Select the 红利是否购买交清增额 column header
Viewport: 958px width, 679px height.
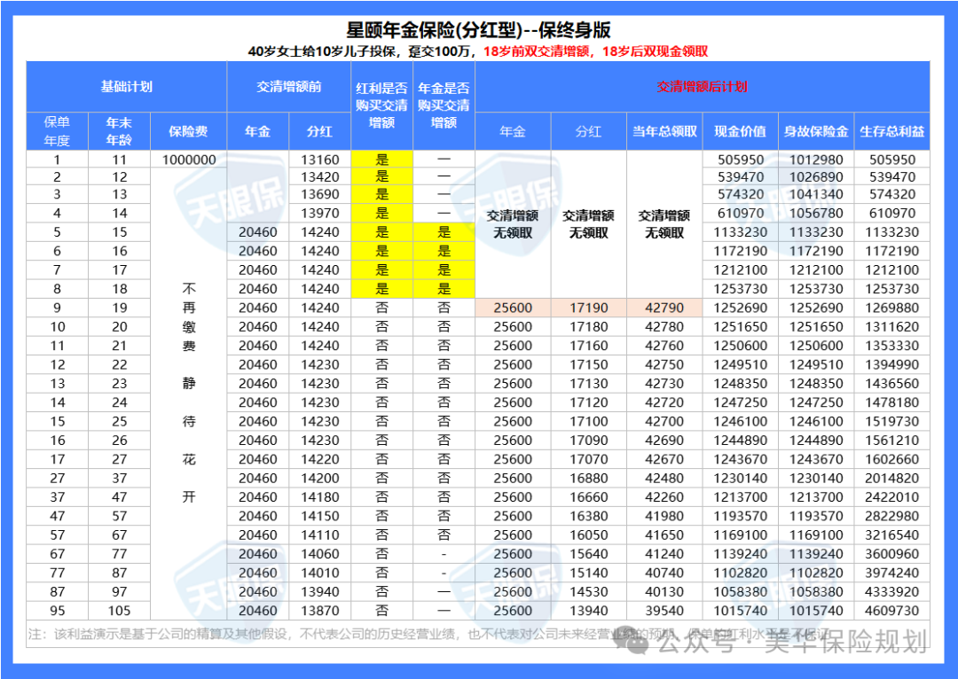coord(382,105)
